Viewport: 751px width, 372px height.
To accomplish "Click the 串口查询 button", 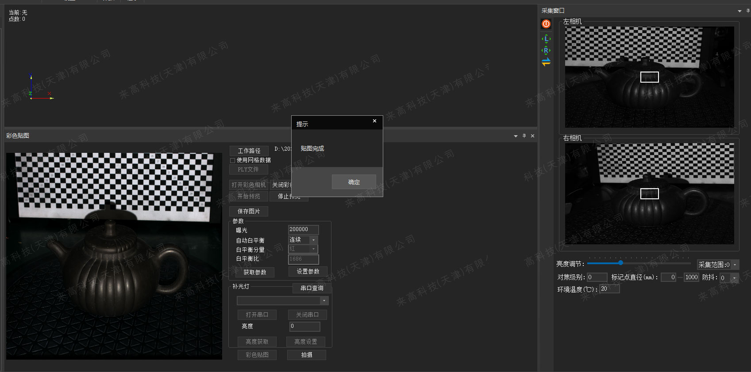I will point(312,288).
